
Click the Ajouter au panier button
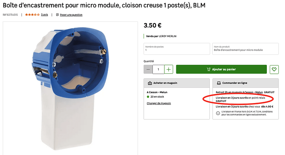[x=221, y=69]
